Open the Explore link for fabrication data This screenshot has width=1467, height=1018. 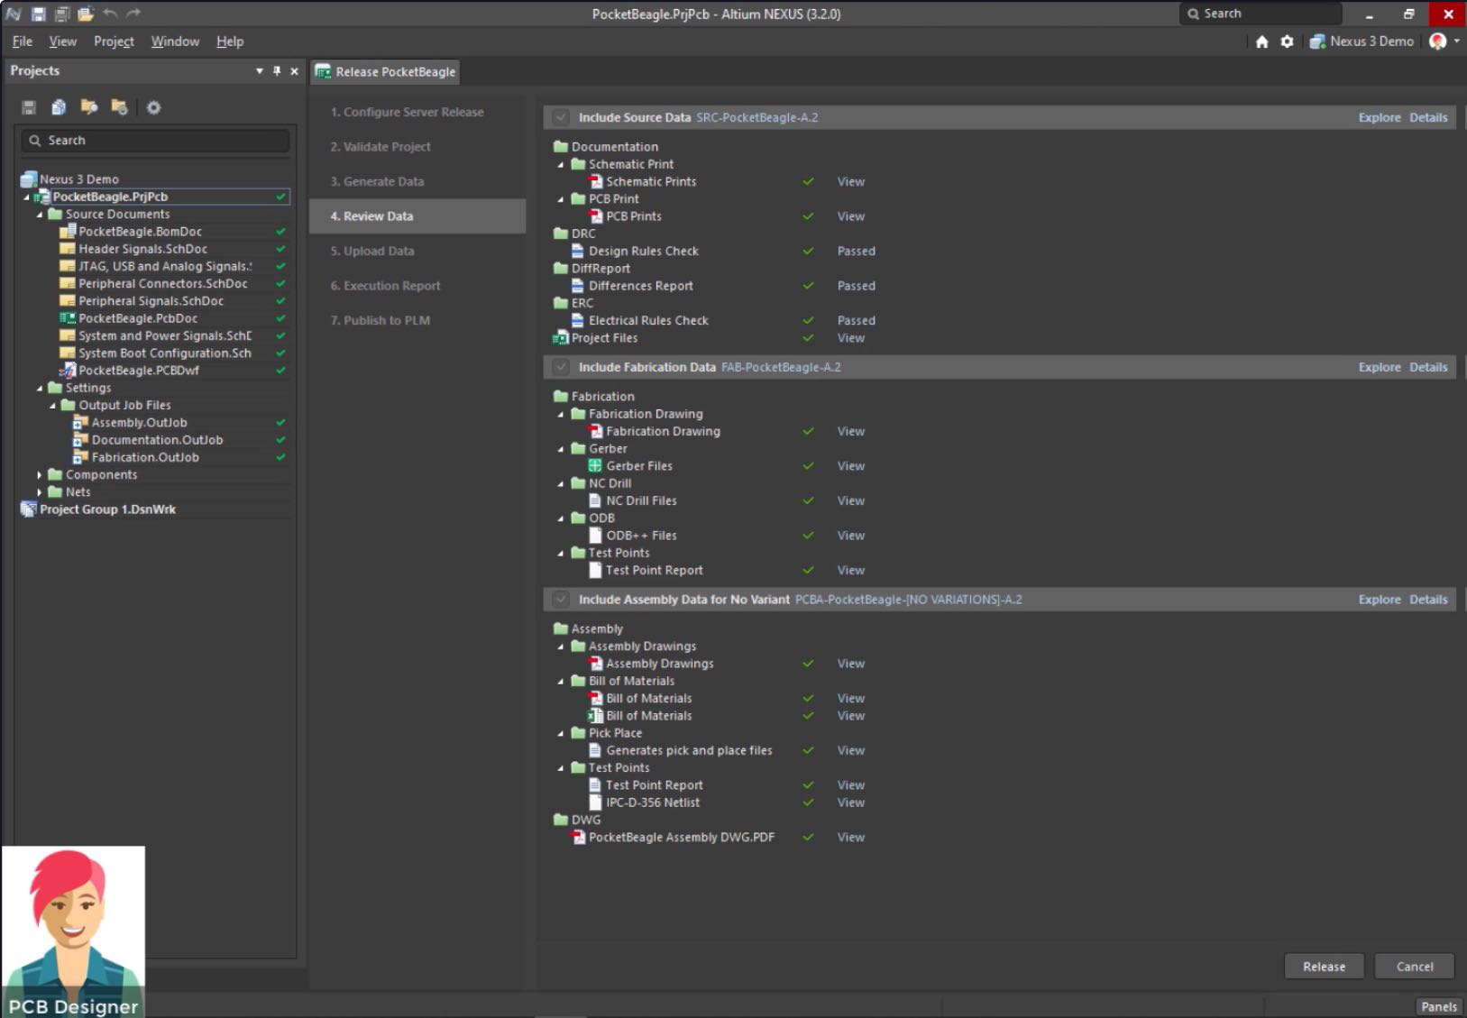pyautogui.click(x=1379, y=367)
